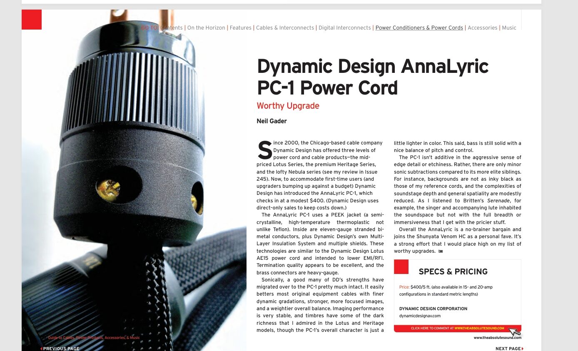Visit the dynamicdesignav.com website link

[420, 316]
